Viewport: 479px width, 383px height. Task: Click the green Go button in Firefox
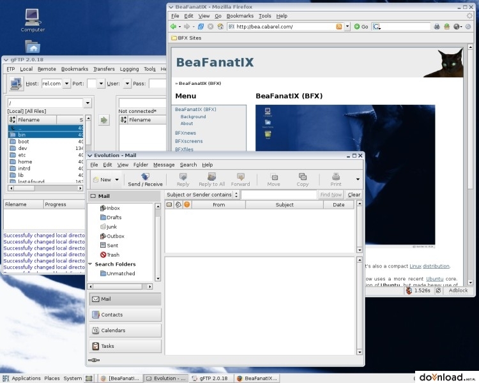tap(361, 27)
